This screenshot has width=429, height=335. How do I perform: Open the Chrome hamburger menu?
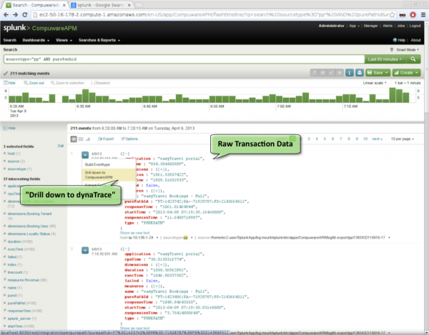(x=423, y=15)
